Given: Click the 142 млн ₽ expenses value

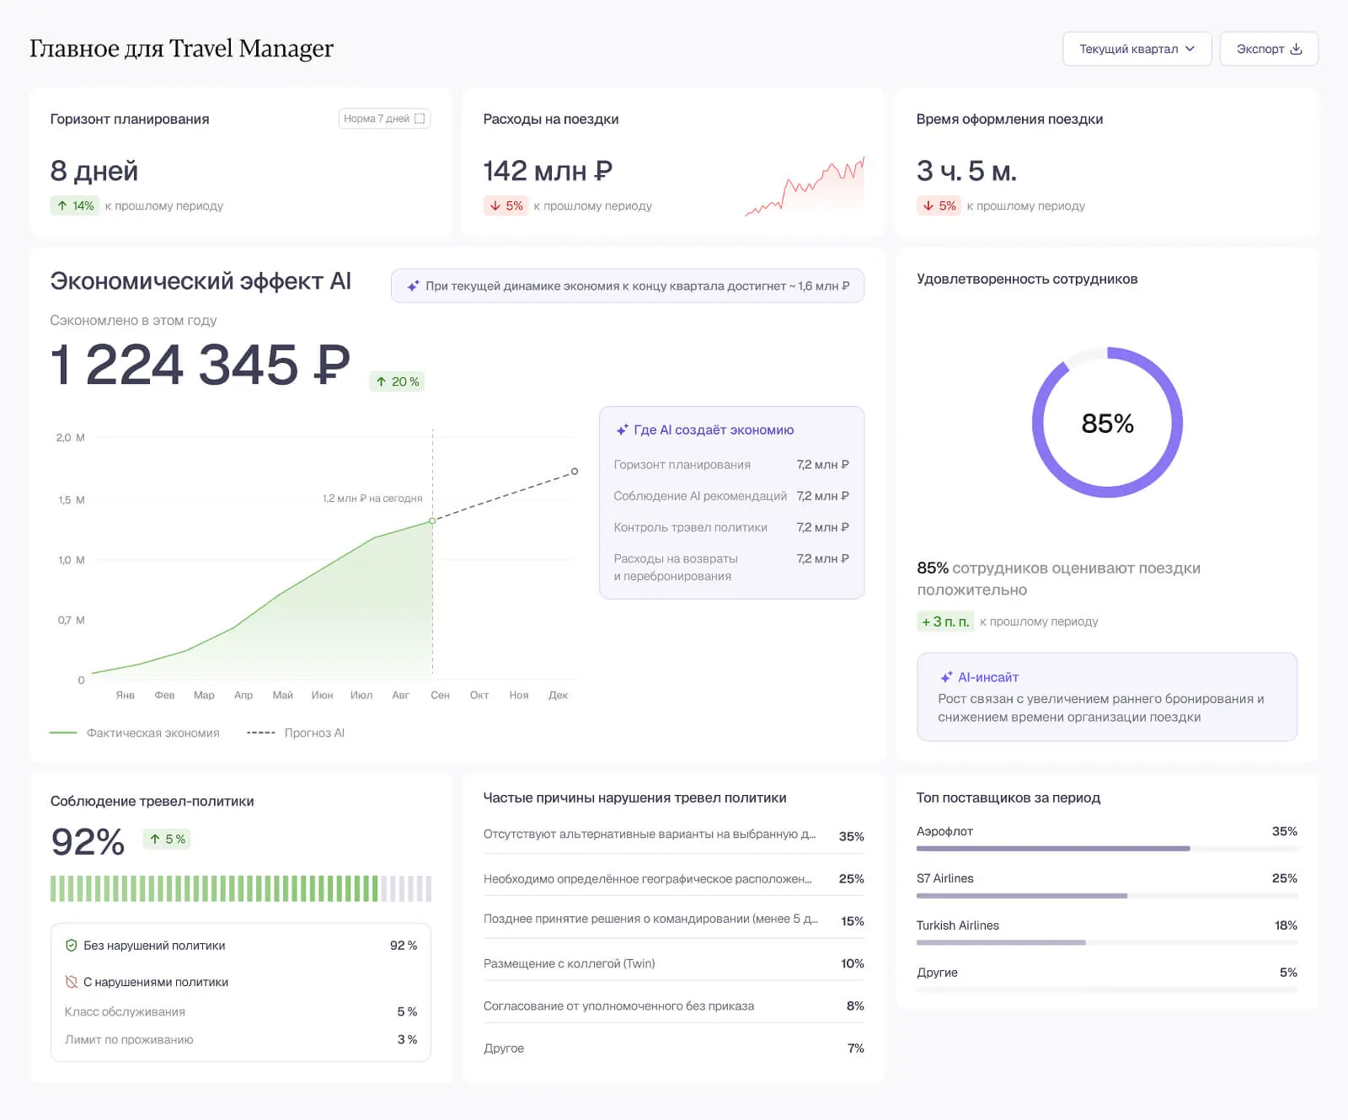Looking at the screenshot, I should (548, 171).
